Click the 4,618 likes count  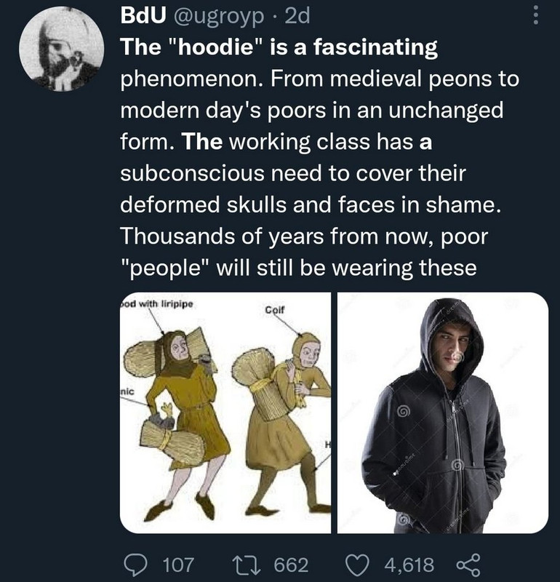click(409, 565)
